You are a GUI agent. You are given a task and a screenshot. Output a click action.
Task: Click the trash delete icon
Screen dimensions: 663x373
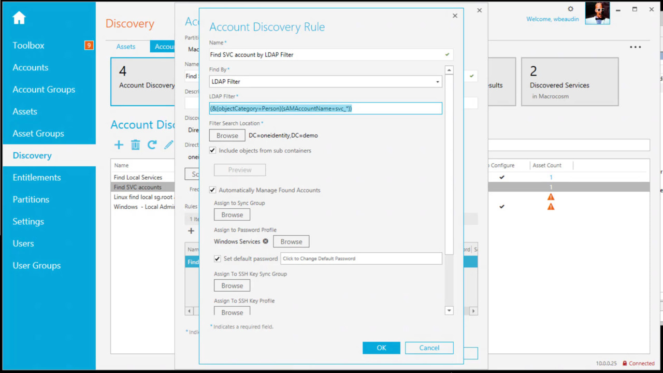pyautogui.click(x=135, y=145)
